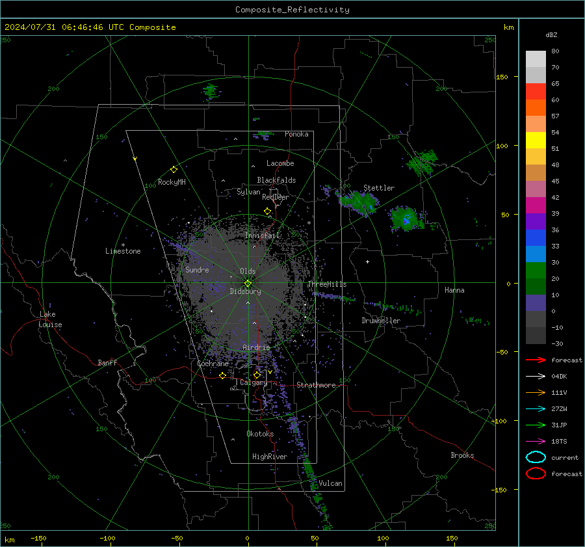Click the red forecast arrow in legend
The image size is (585, 547).
click(536, 360)
